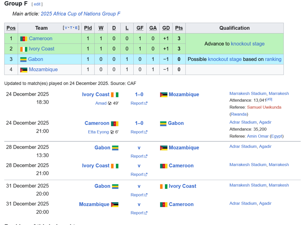Click the Gabon flag icon in standings table

[x=23, y=59]
